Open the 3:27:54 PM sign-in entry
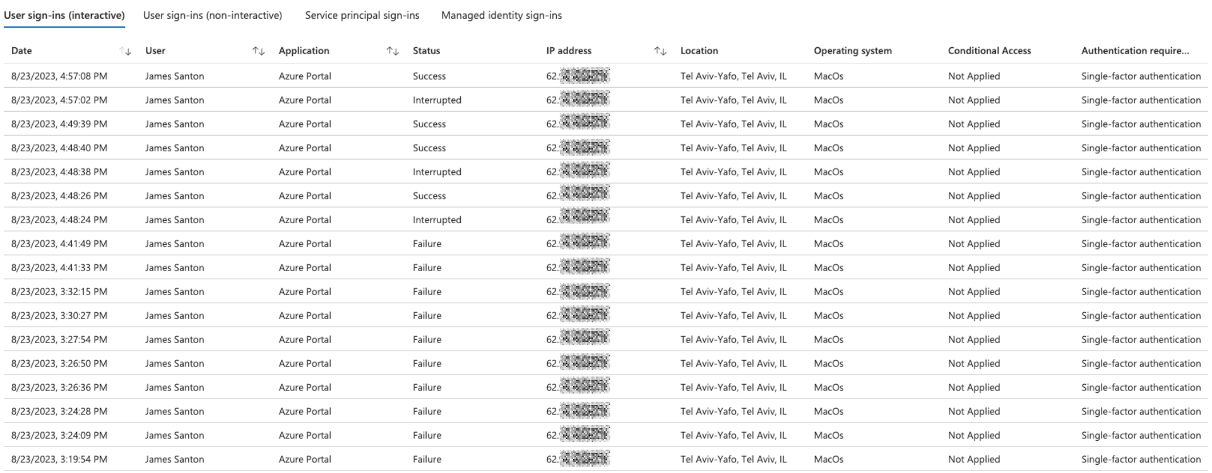This screenshot has height=473, width=1212. coord(606,339)
